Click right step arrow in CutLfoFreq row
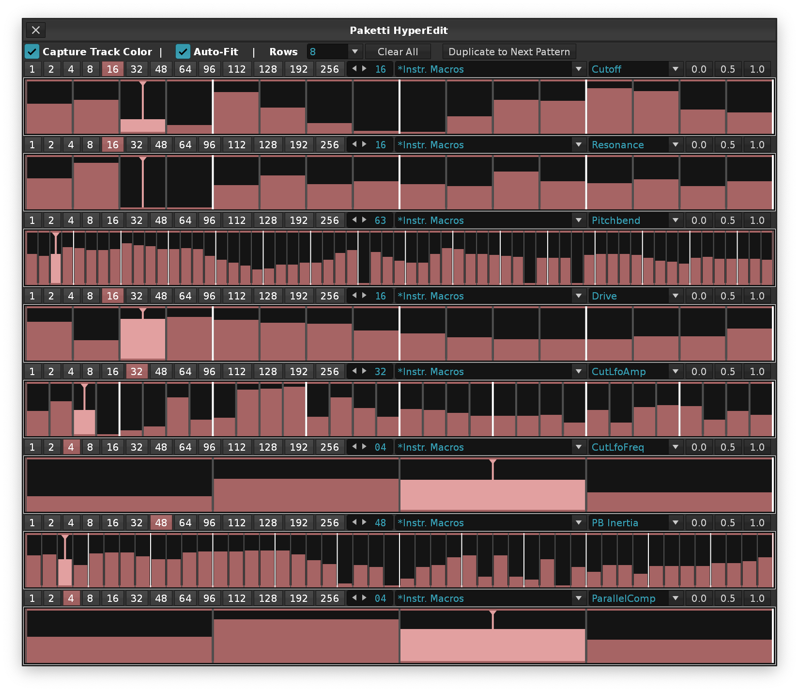799x692 pixels. click(x=364, y=447)
